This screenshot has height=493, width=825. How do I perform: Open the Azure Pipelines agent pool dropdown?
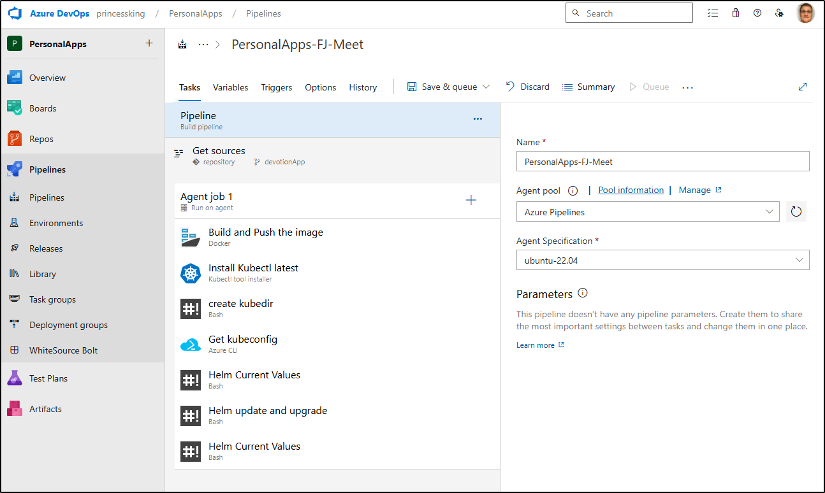pos(648,211)
